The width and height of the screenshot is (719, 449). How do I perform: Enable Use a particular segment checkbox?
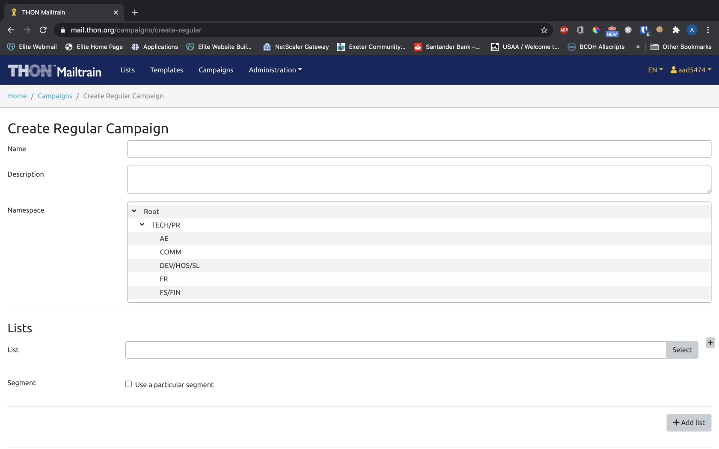click(128, 384)
